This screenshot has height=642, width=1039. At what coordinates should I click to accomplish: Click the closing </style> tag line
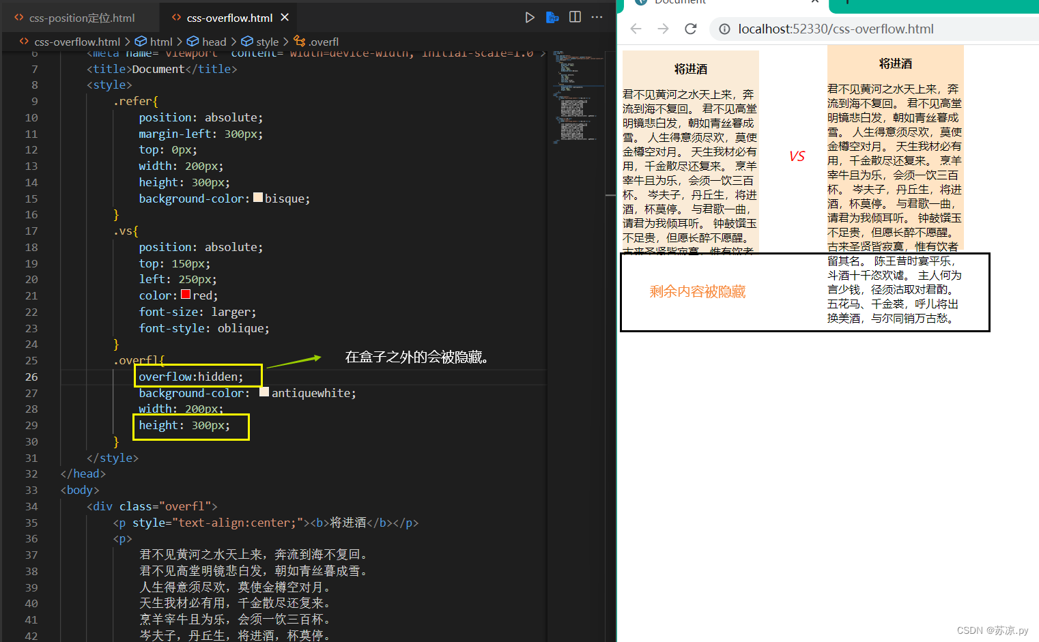(113, 458)
